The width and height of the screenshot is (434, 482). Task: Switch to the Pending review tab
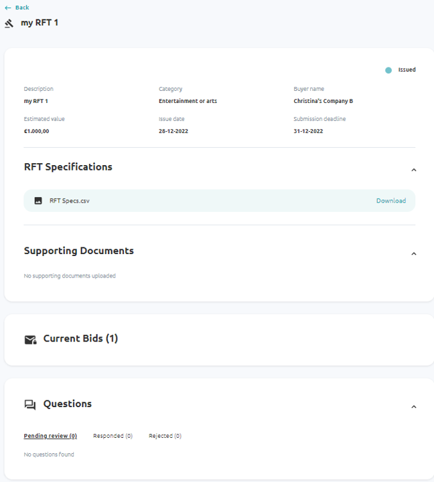[50, 436]
